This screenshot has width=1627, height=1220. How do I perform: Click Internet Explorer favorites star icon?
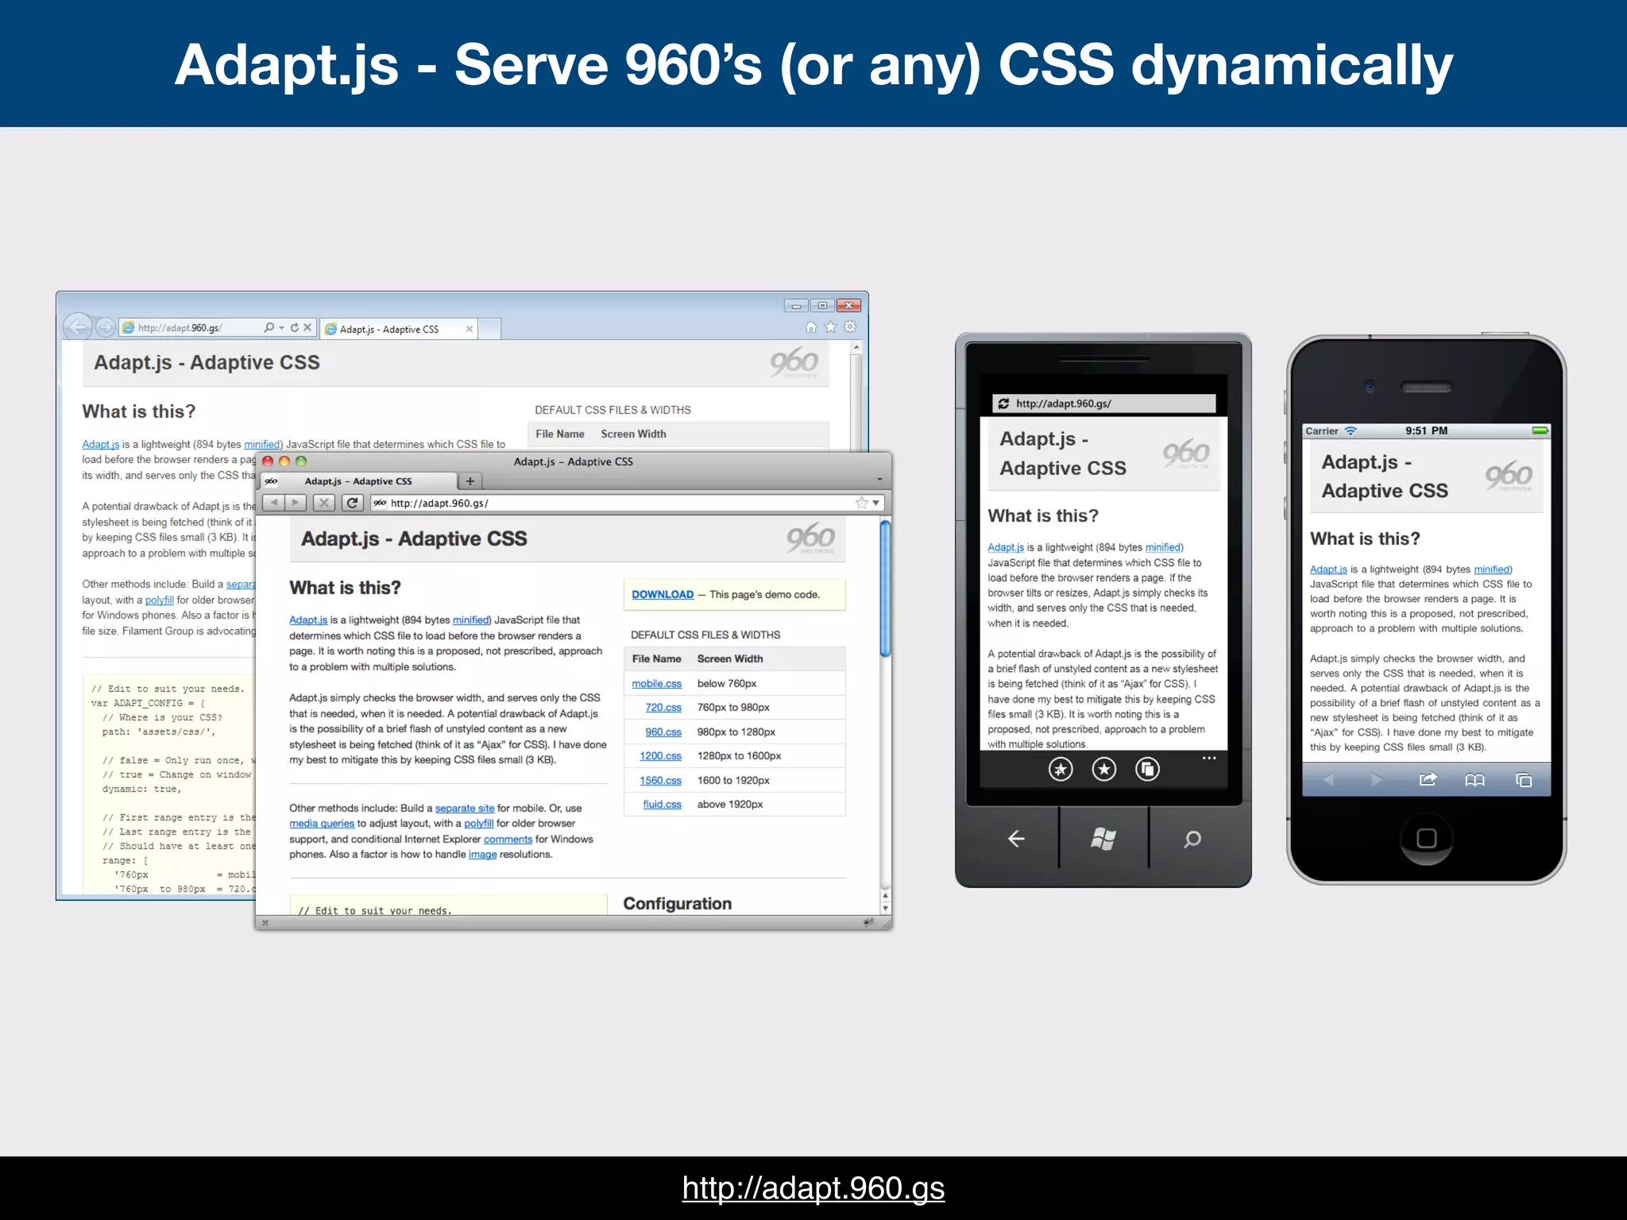click(x=830, y=327)
